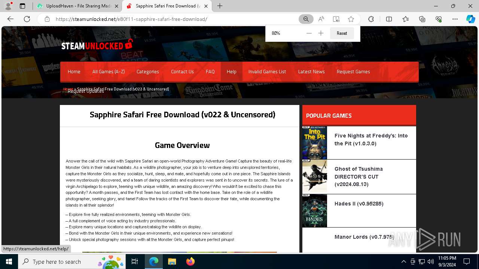Open FAQ menu item

pos(210,72)
